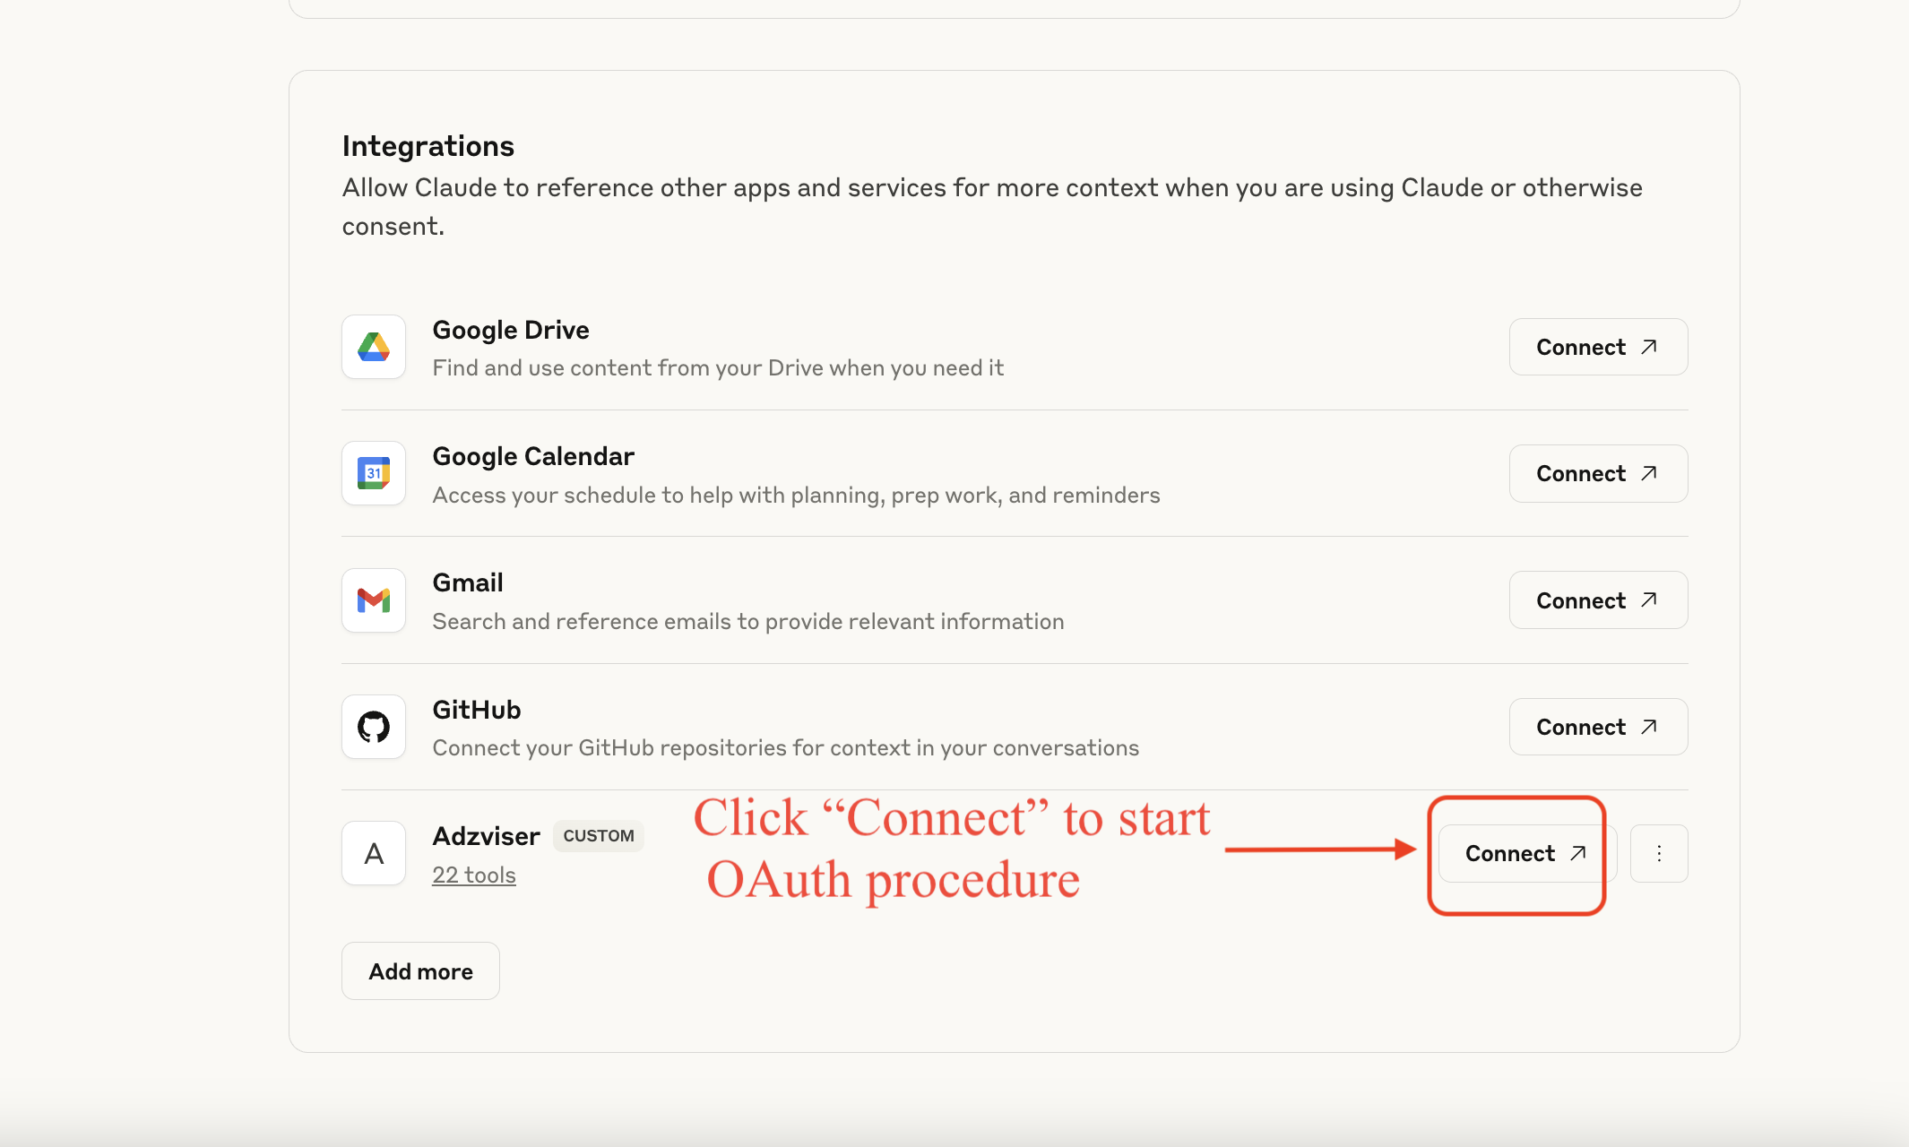
Task: Click the external-link arrow on GitHub Connect
Action: (1651, 726)
